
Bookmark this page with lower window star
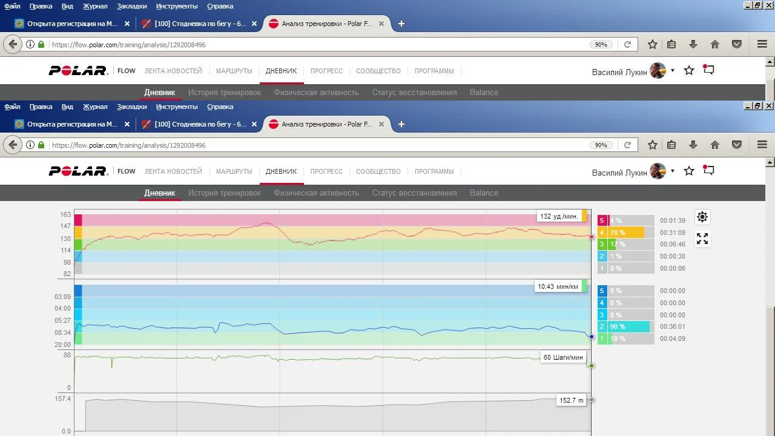(653, 145)
